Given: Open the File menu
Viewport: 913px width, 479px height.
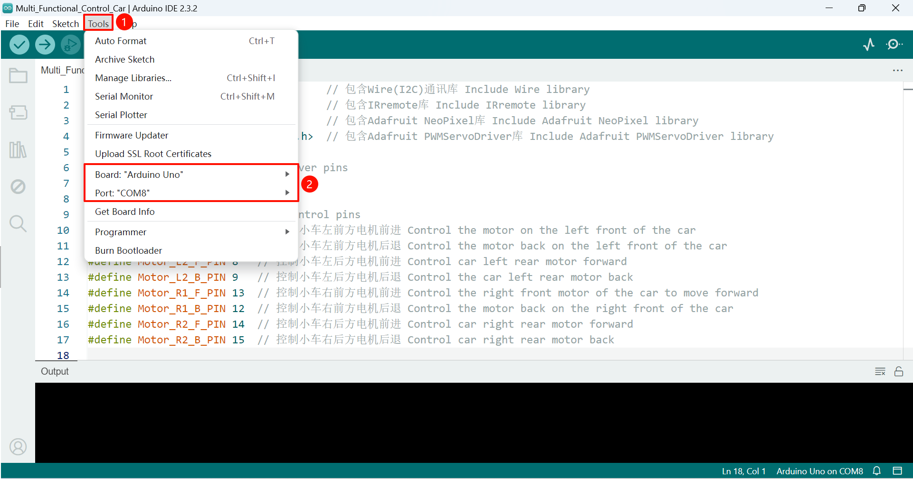Looking at the screenshot, I should tap(12, 24).
